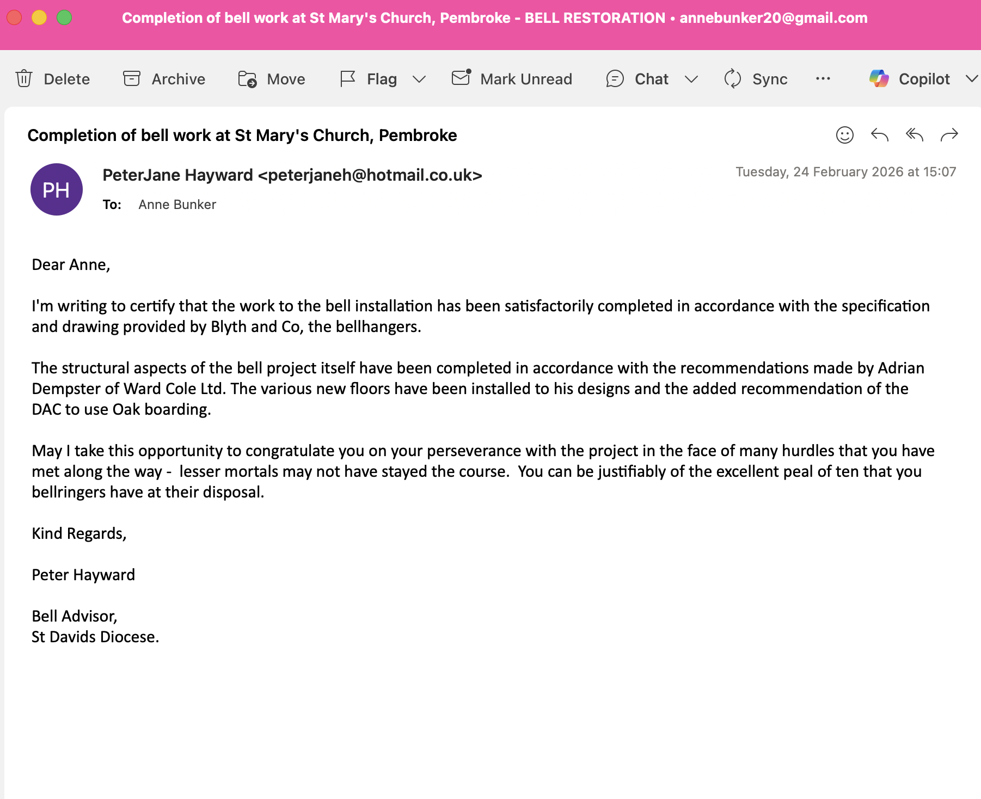Click recipient Anne Bunker
Screen dimensions: 981x799
(x=177, y=205)
